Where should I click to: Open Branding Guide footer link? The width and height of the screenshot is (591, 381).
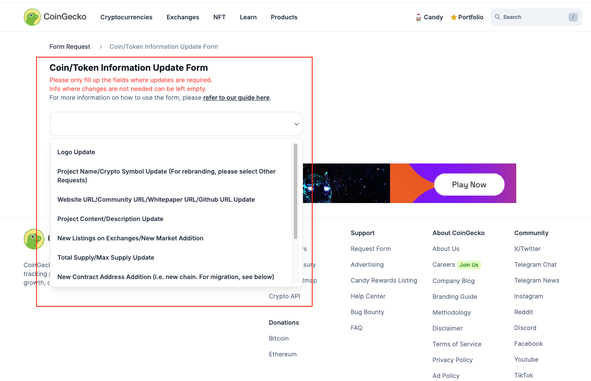pos(455,297)
